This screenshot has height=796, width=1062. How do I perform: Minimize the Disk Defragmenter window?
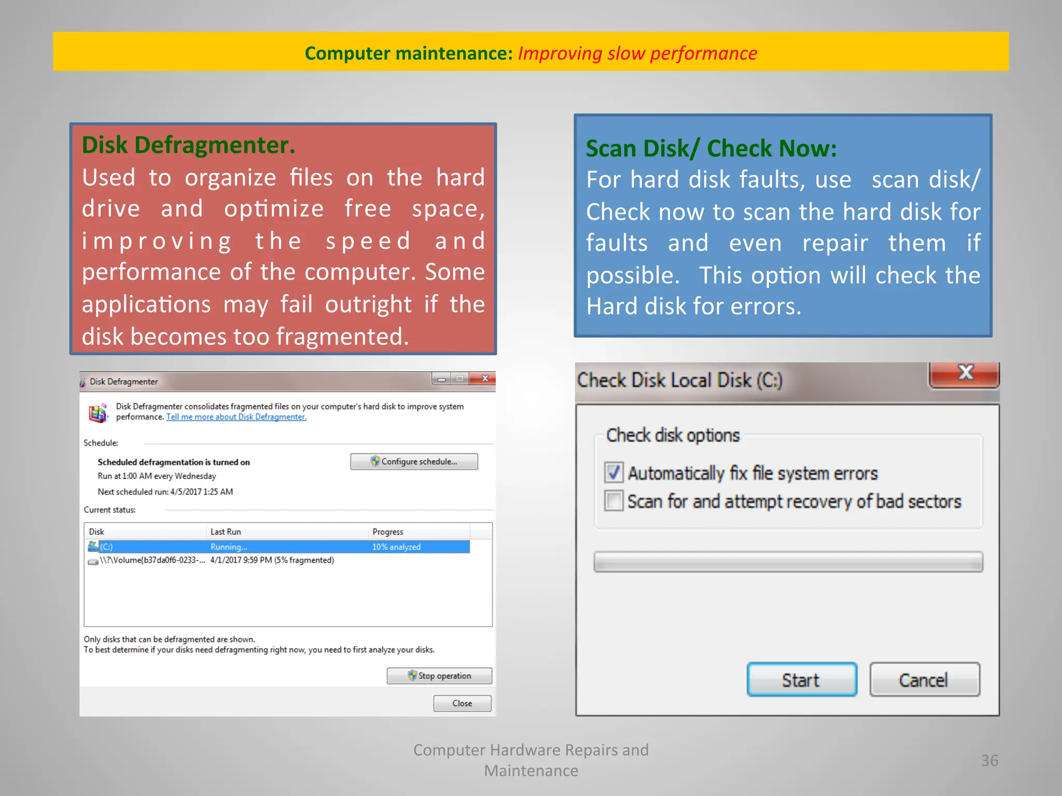(x=441, y=379)
